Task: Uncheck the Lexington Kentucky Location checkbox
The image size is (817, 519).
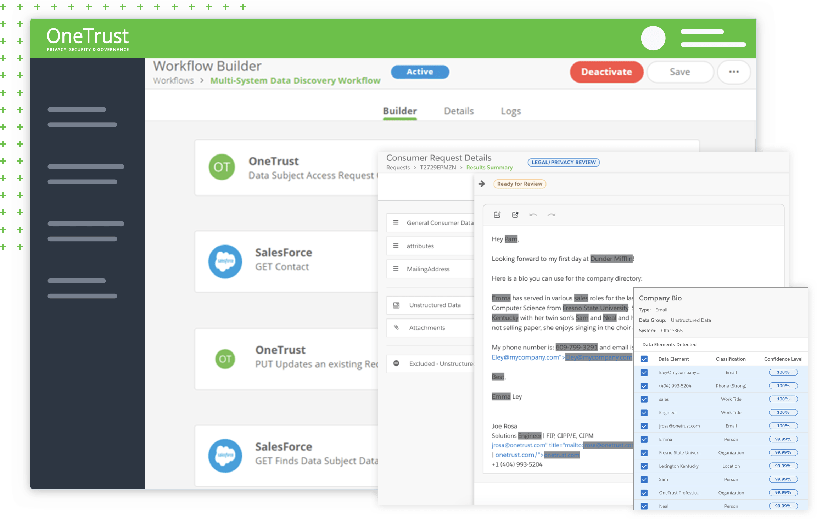Action: [x=644, y=466]
